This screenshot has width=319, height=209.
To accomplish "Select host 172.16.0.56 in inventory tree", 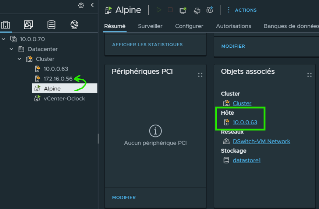I will click(x=58, y=79).
